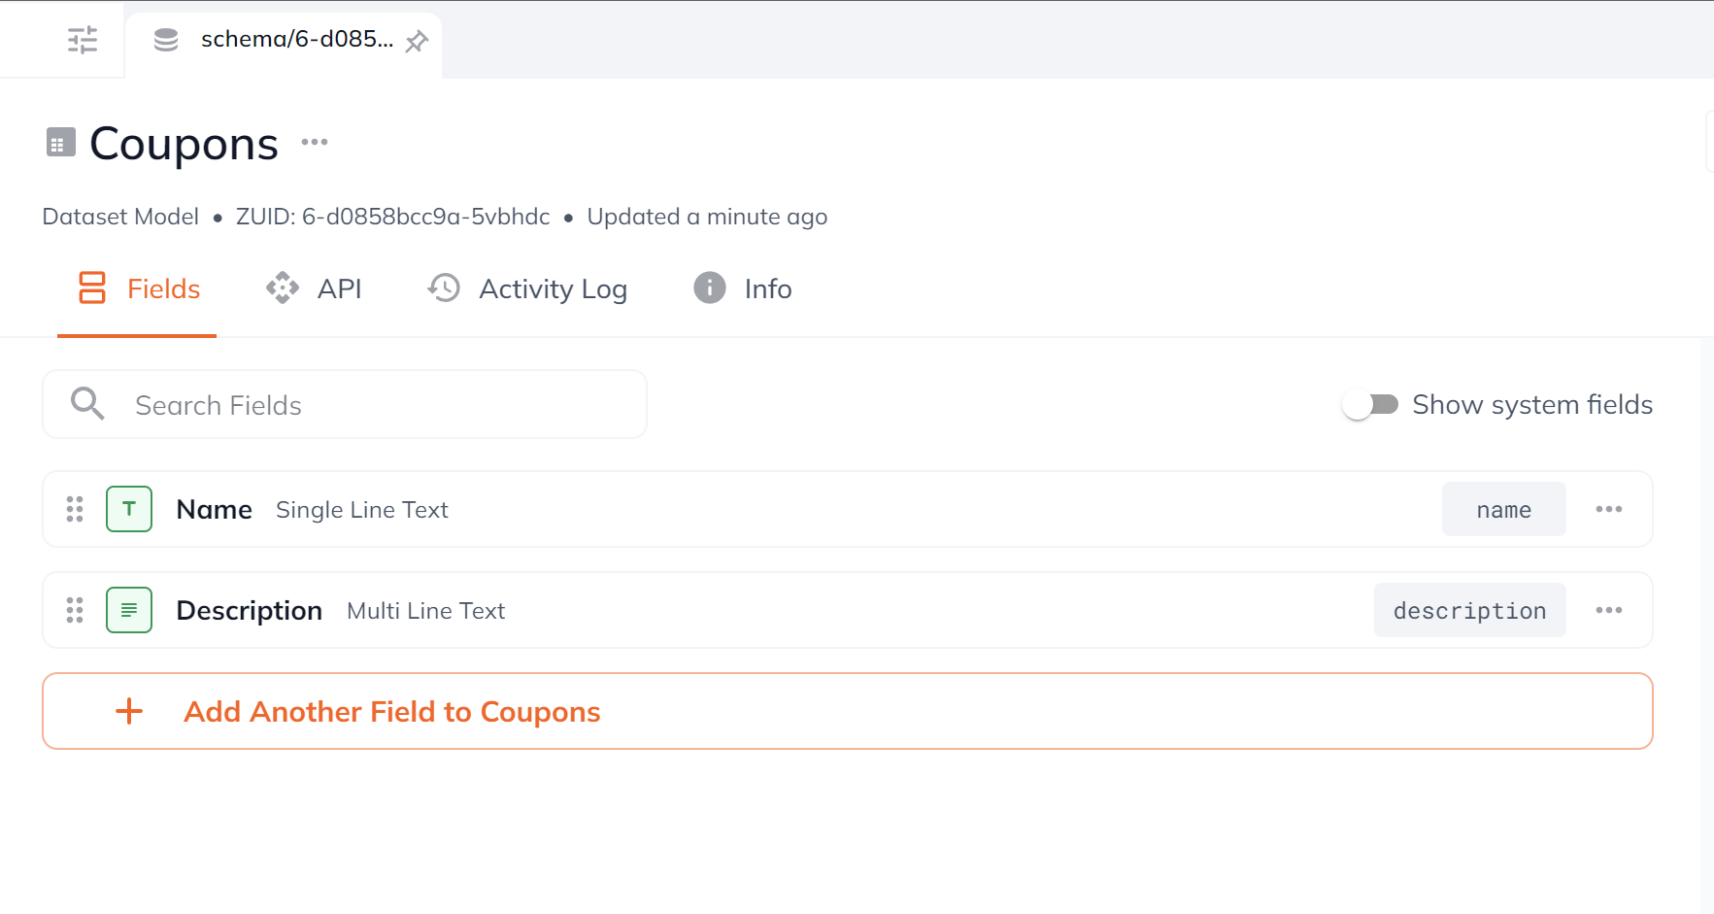
Task: Click the Description multiline text icon
Action: pyautogui.click(x=129, y=610)
